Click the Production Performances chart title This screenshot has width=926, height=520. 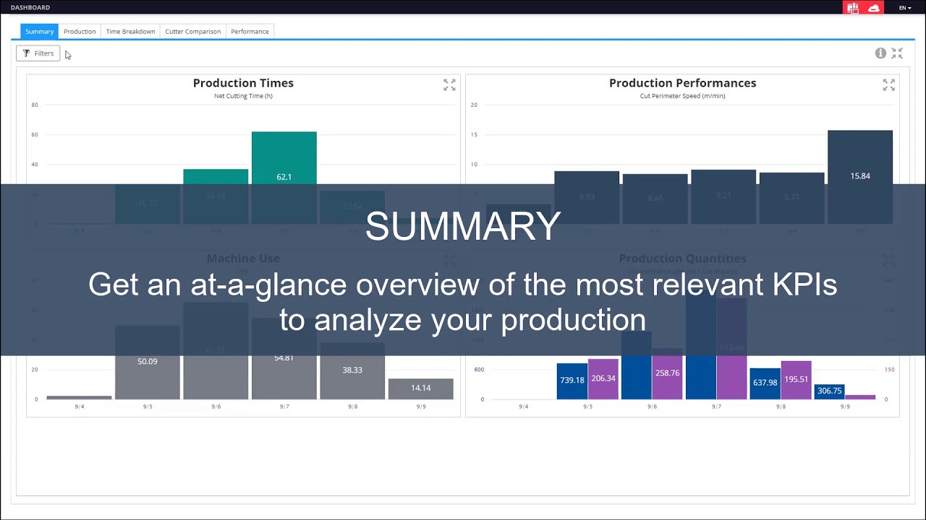pyautogui.click(x=683, y=83)
